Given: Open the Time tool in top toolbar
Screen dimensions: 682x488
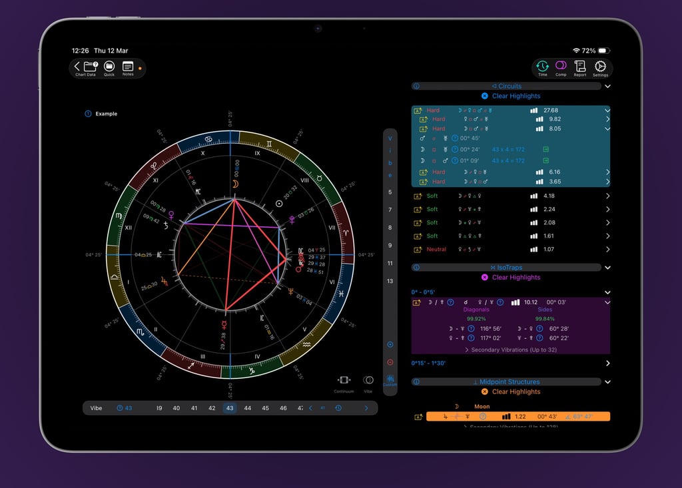Looking at the screenshot, I should (x=542, y=66).
